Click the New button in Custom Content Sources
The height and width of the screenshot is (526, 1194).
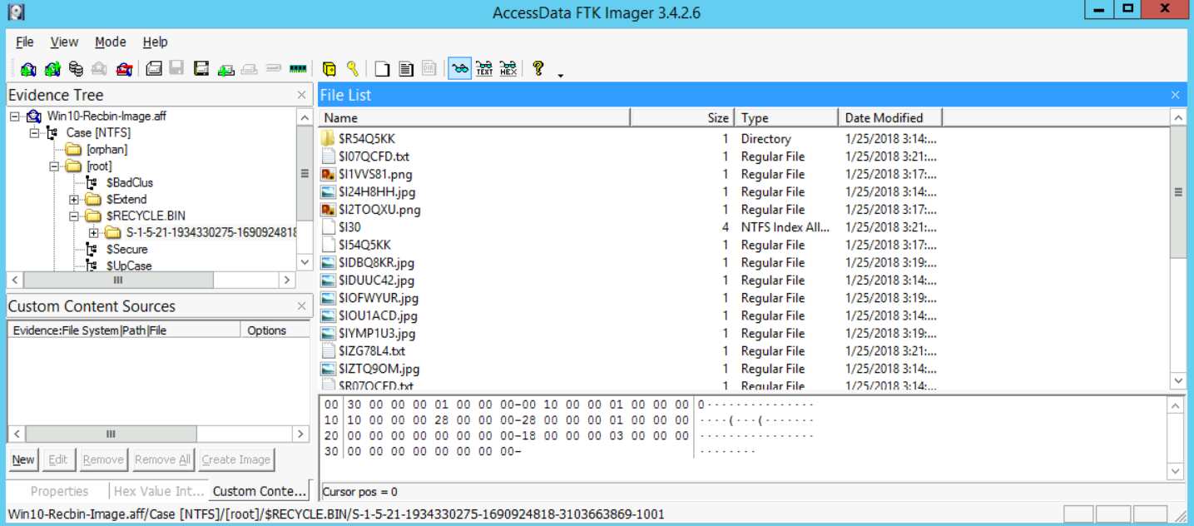click(x=23, y=459)
